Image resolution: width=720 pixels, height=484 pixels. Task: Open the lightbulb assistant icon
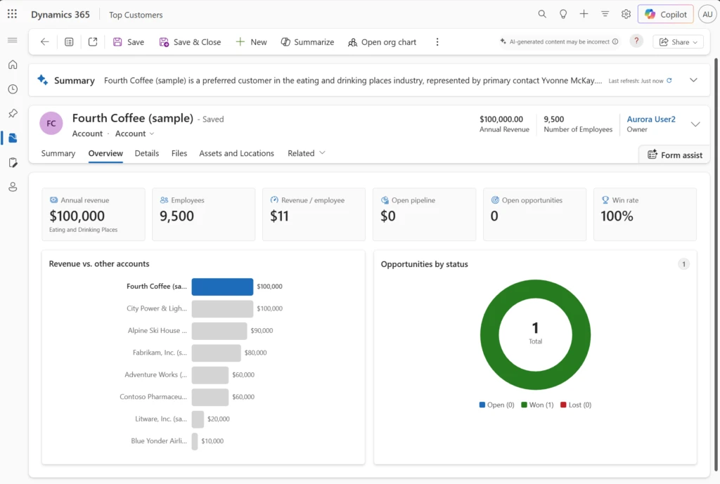[x=563, y=14]
